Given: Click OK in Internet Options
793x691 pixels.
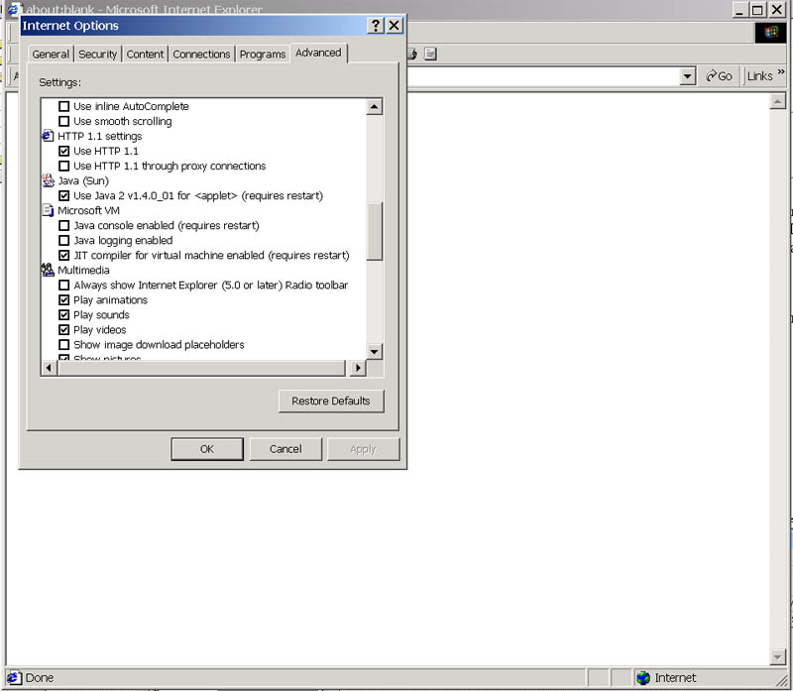Looking at the screenshot, I should [x=207, y=449].
